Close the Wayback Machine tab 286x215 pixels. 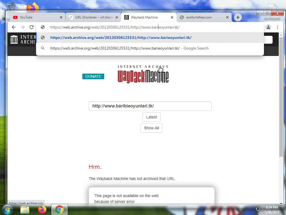tap(172, 17)
